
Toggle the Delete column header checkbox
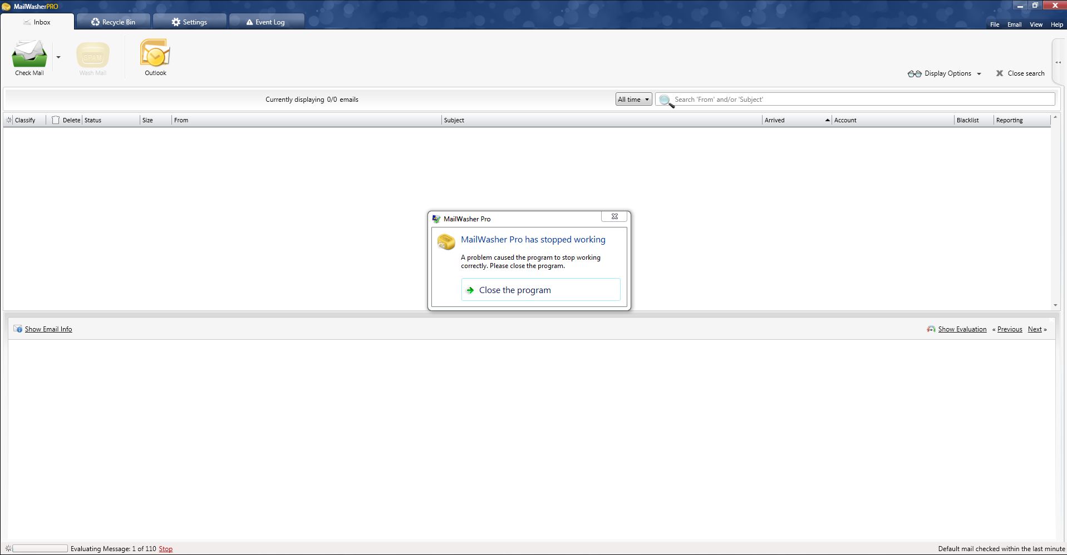56,120
